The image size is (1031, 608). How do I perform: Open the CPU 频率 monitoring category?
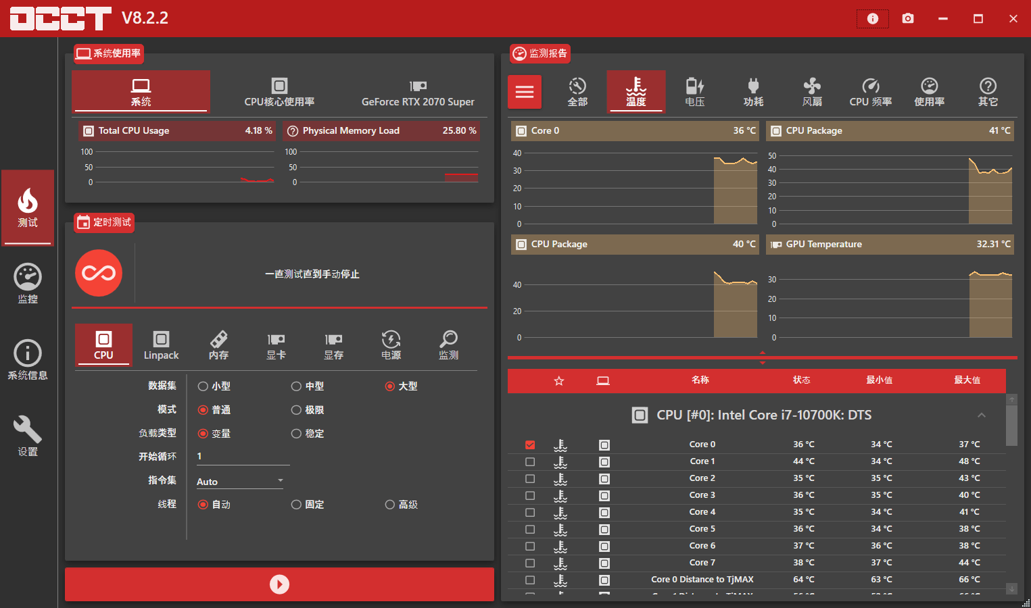pos(870,91)
